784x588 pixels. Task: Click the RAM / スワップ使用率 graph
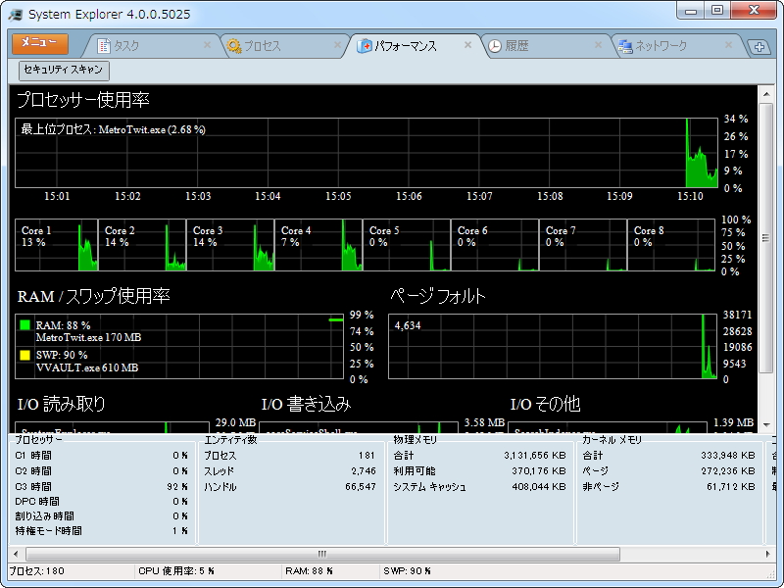(x=179, y=347)
